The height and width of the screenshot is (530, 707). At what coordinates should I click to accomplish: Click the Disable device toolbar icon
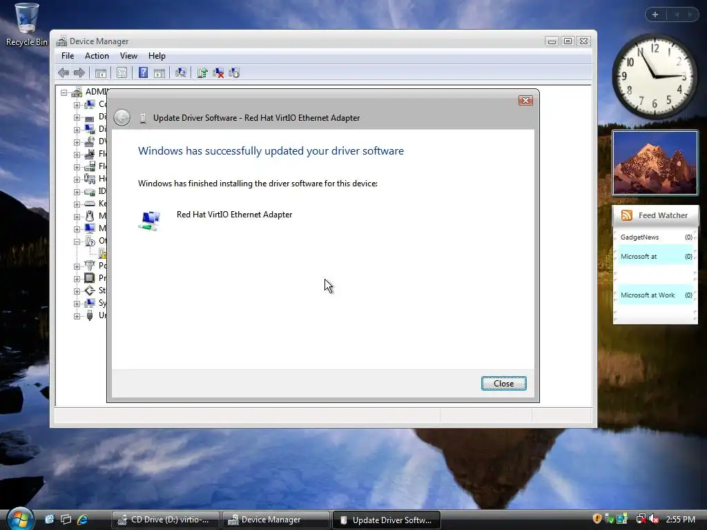[234, 72]
